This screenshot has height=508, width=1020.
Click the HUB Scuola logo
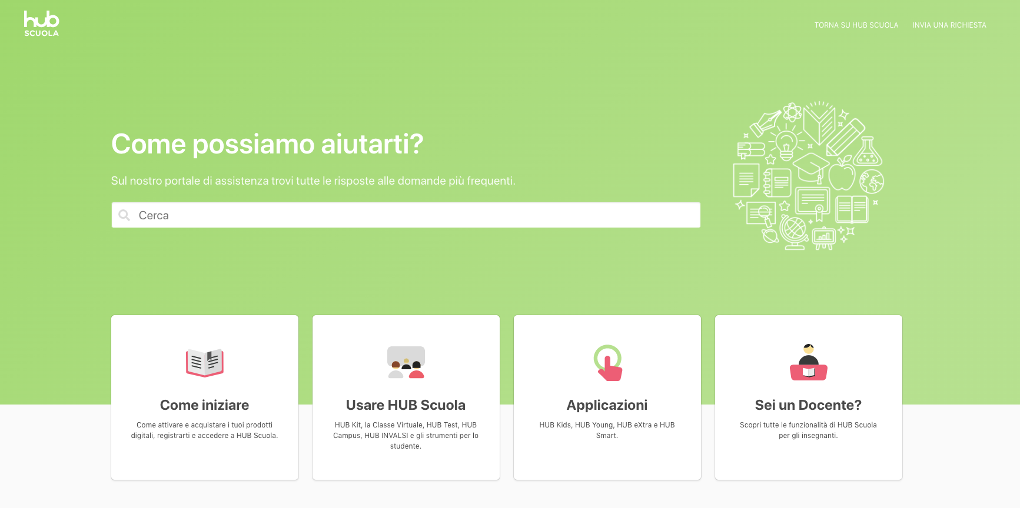[x=41, y=24]
